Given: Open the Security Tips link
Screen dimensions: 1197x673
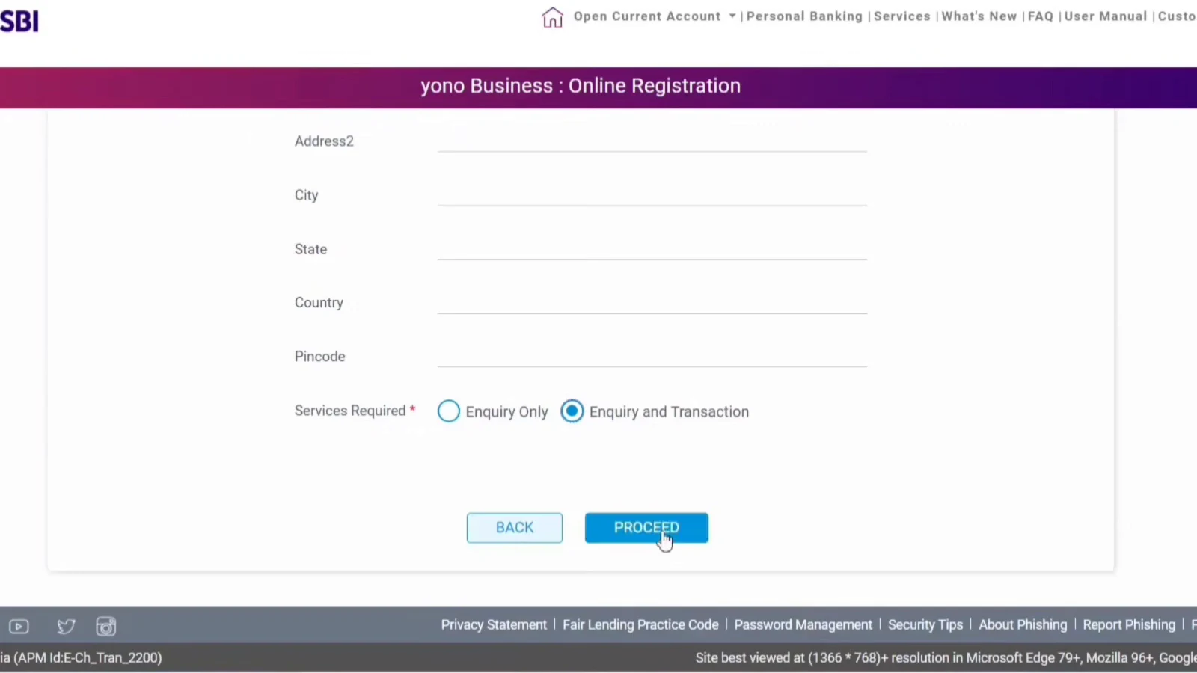Looking at the screenshot, I should pyautogui.click(x=925, y=625).
